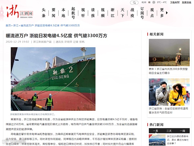Click the sunny weather icon
This screenshot has width=194, height=146.
(154, 2)
